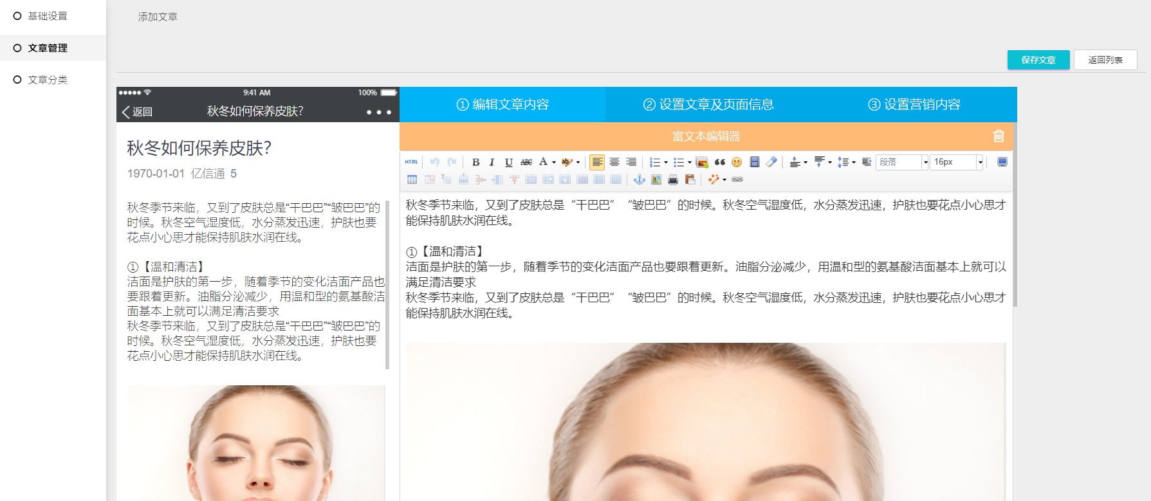1151x501 pixels.
Task: Click the editor panel vertical scrollbar
Action: tap(1015, 215)
